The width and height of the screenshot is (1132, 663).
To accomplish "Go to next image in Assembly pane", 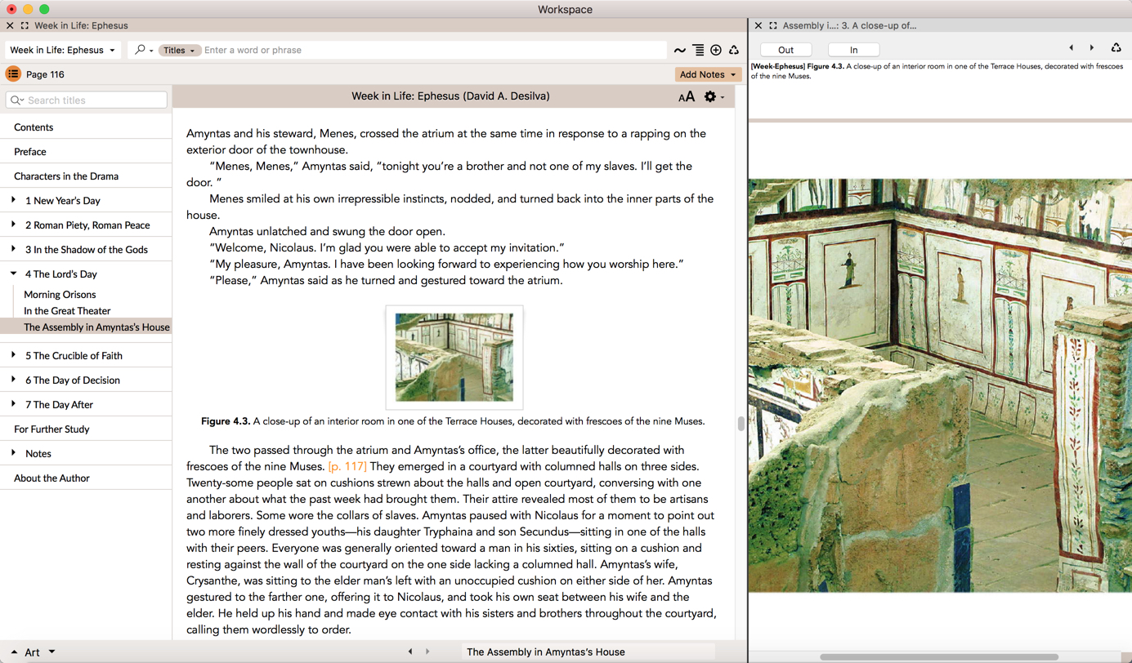I will [x=1092, y=48].
